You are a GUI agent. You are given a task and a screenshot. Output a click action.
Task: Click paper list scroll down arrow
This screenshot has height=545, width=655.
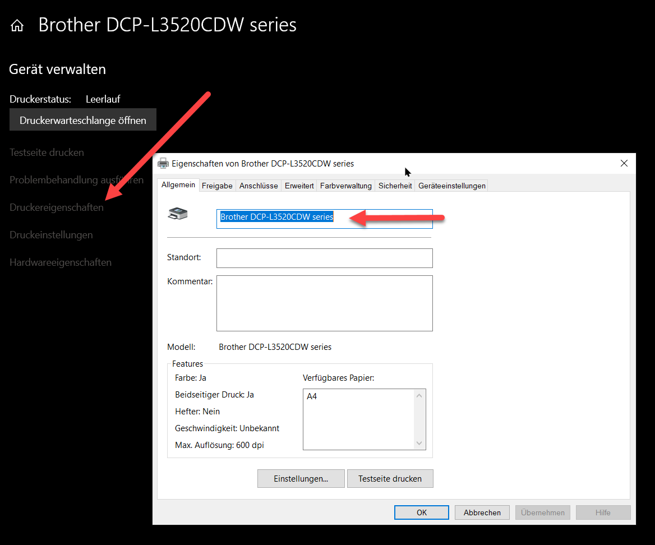coord(419,443)
